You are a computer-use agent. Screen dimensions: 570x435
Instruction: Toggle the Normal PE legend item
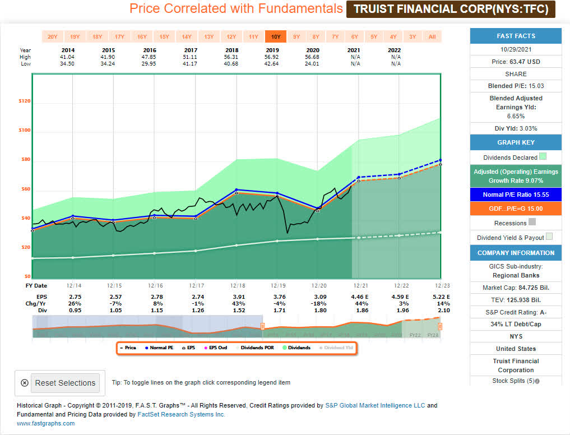click(159, 348)
